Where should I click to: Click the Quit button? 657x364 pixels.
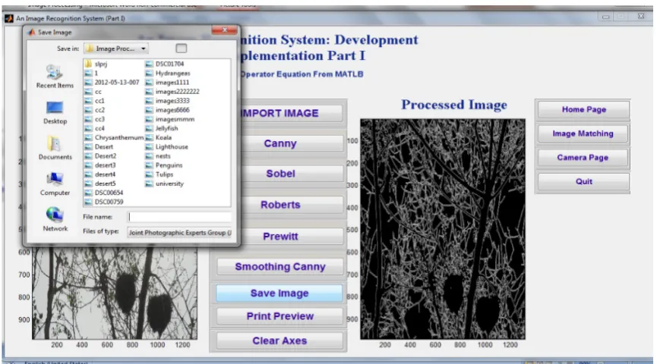[x=583, y=181]
